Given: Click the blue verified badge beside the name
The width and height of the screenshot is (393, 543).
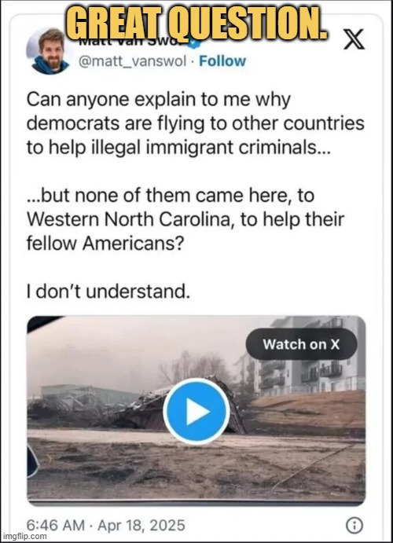Looking at the screenshot, I should pyautogui.click(x=196, y=43).
